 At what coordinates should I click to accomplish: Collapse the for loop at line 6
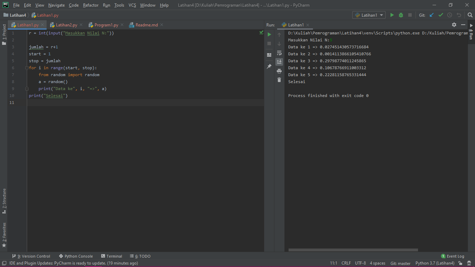27,68
